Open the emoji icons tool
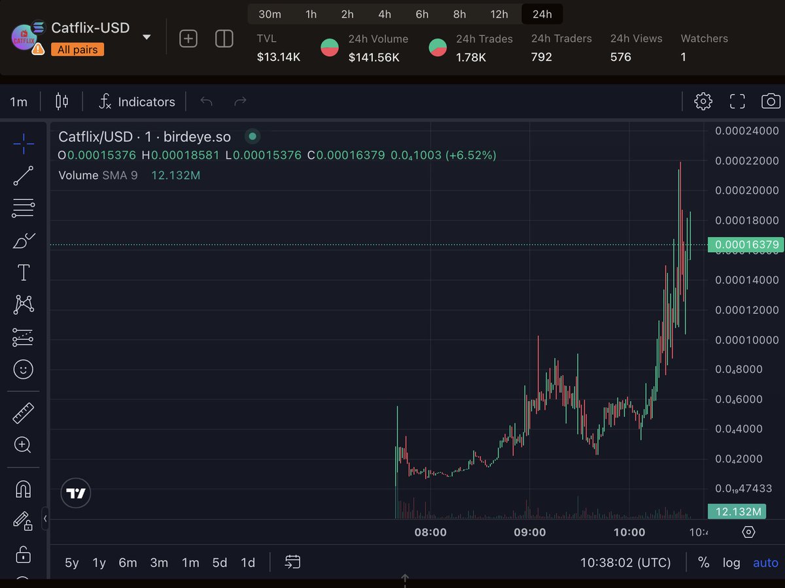The width and height of the screenshot is (785, 588). pos(24,370)
